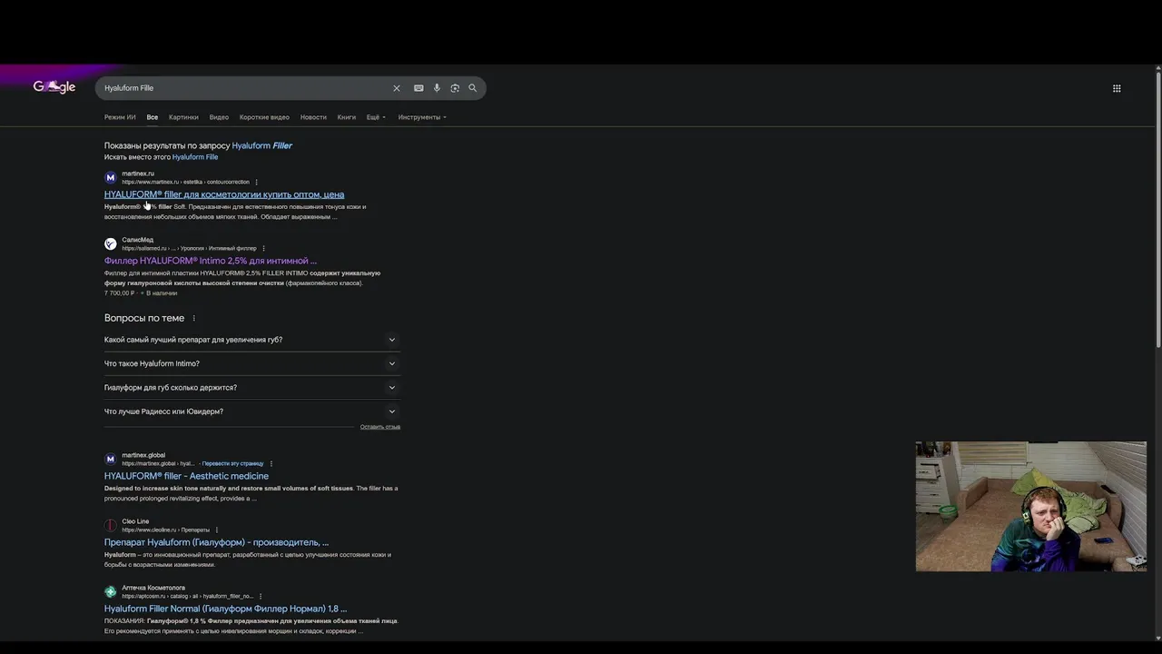This screenshot has width=1162, height=654.
Task: Click the Вопросы по теме heading
Action: (144, 318)
